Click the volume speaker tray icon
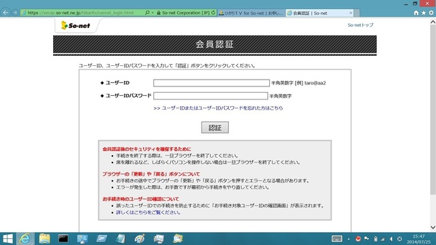Viewport: 436px width, 245px height. point(391,239)
